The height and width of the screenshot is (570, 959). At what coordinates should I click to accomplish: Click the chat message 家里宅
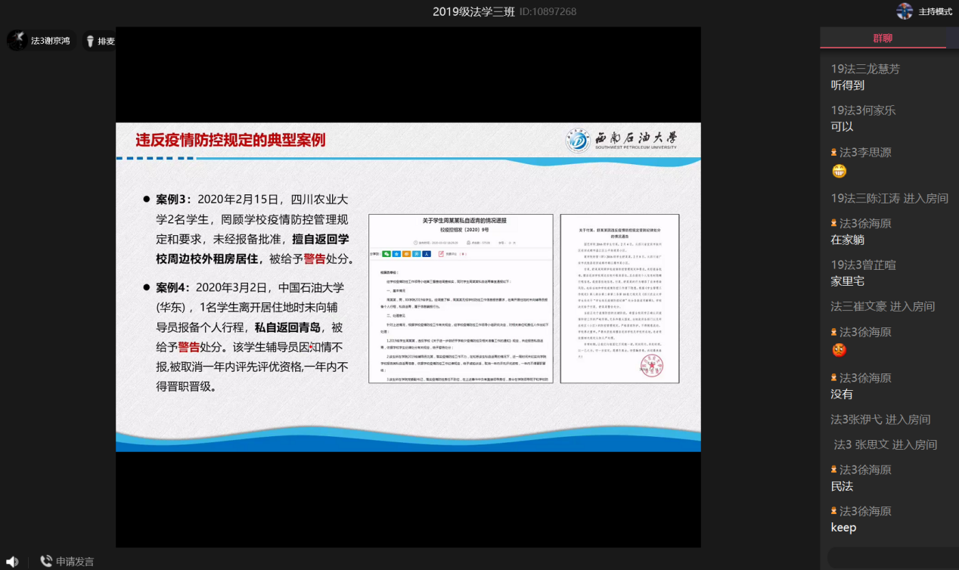point(847,281)
